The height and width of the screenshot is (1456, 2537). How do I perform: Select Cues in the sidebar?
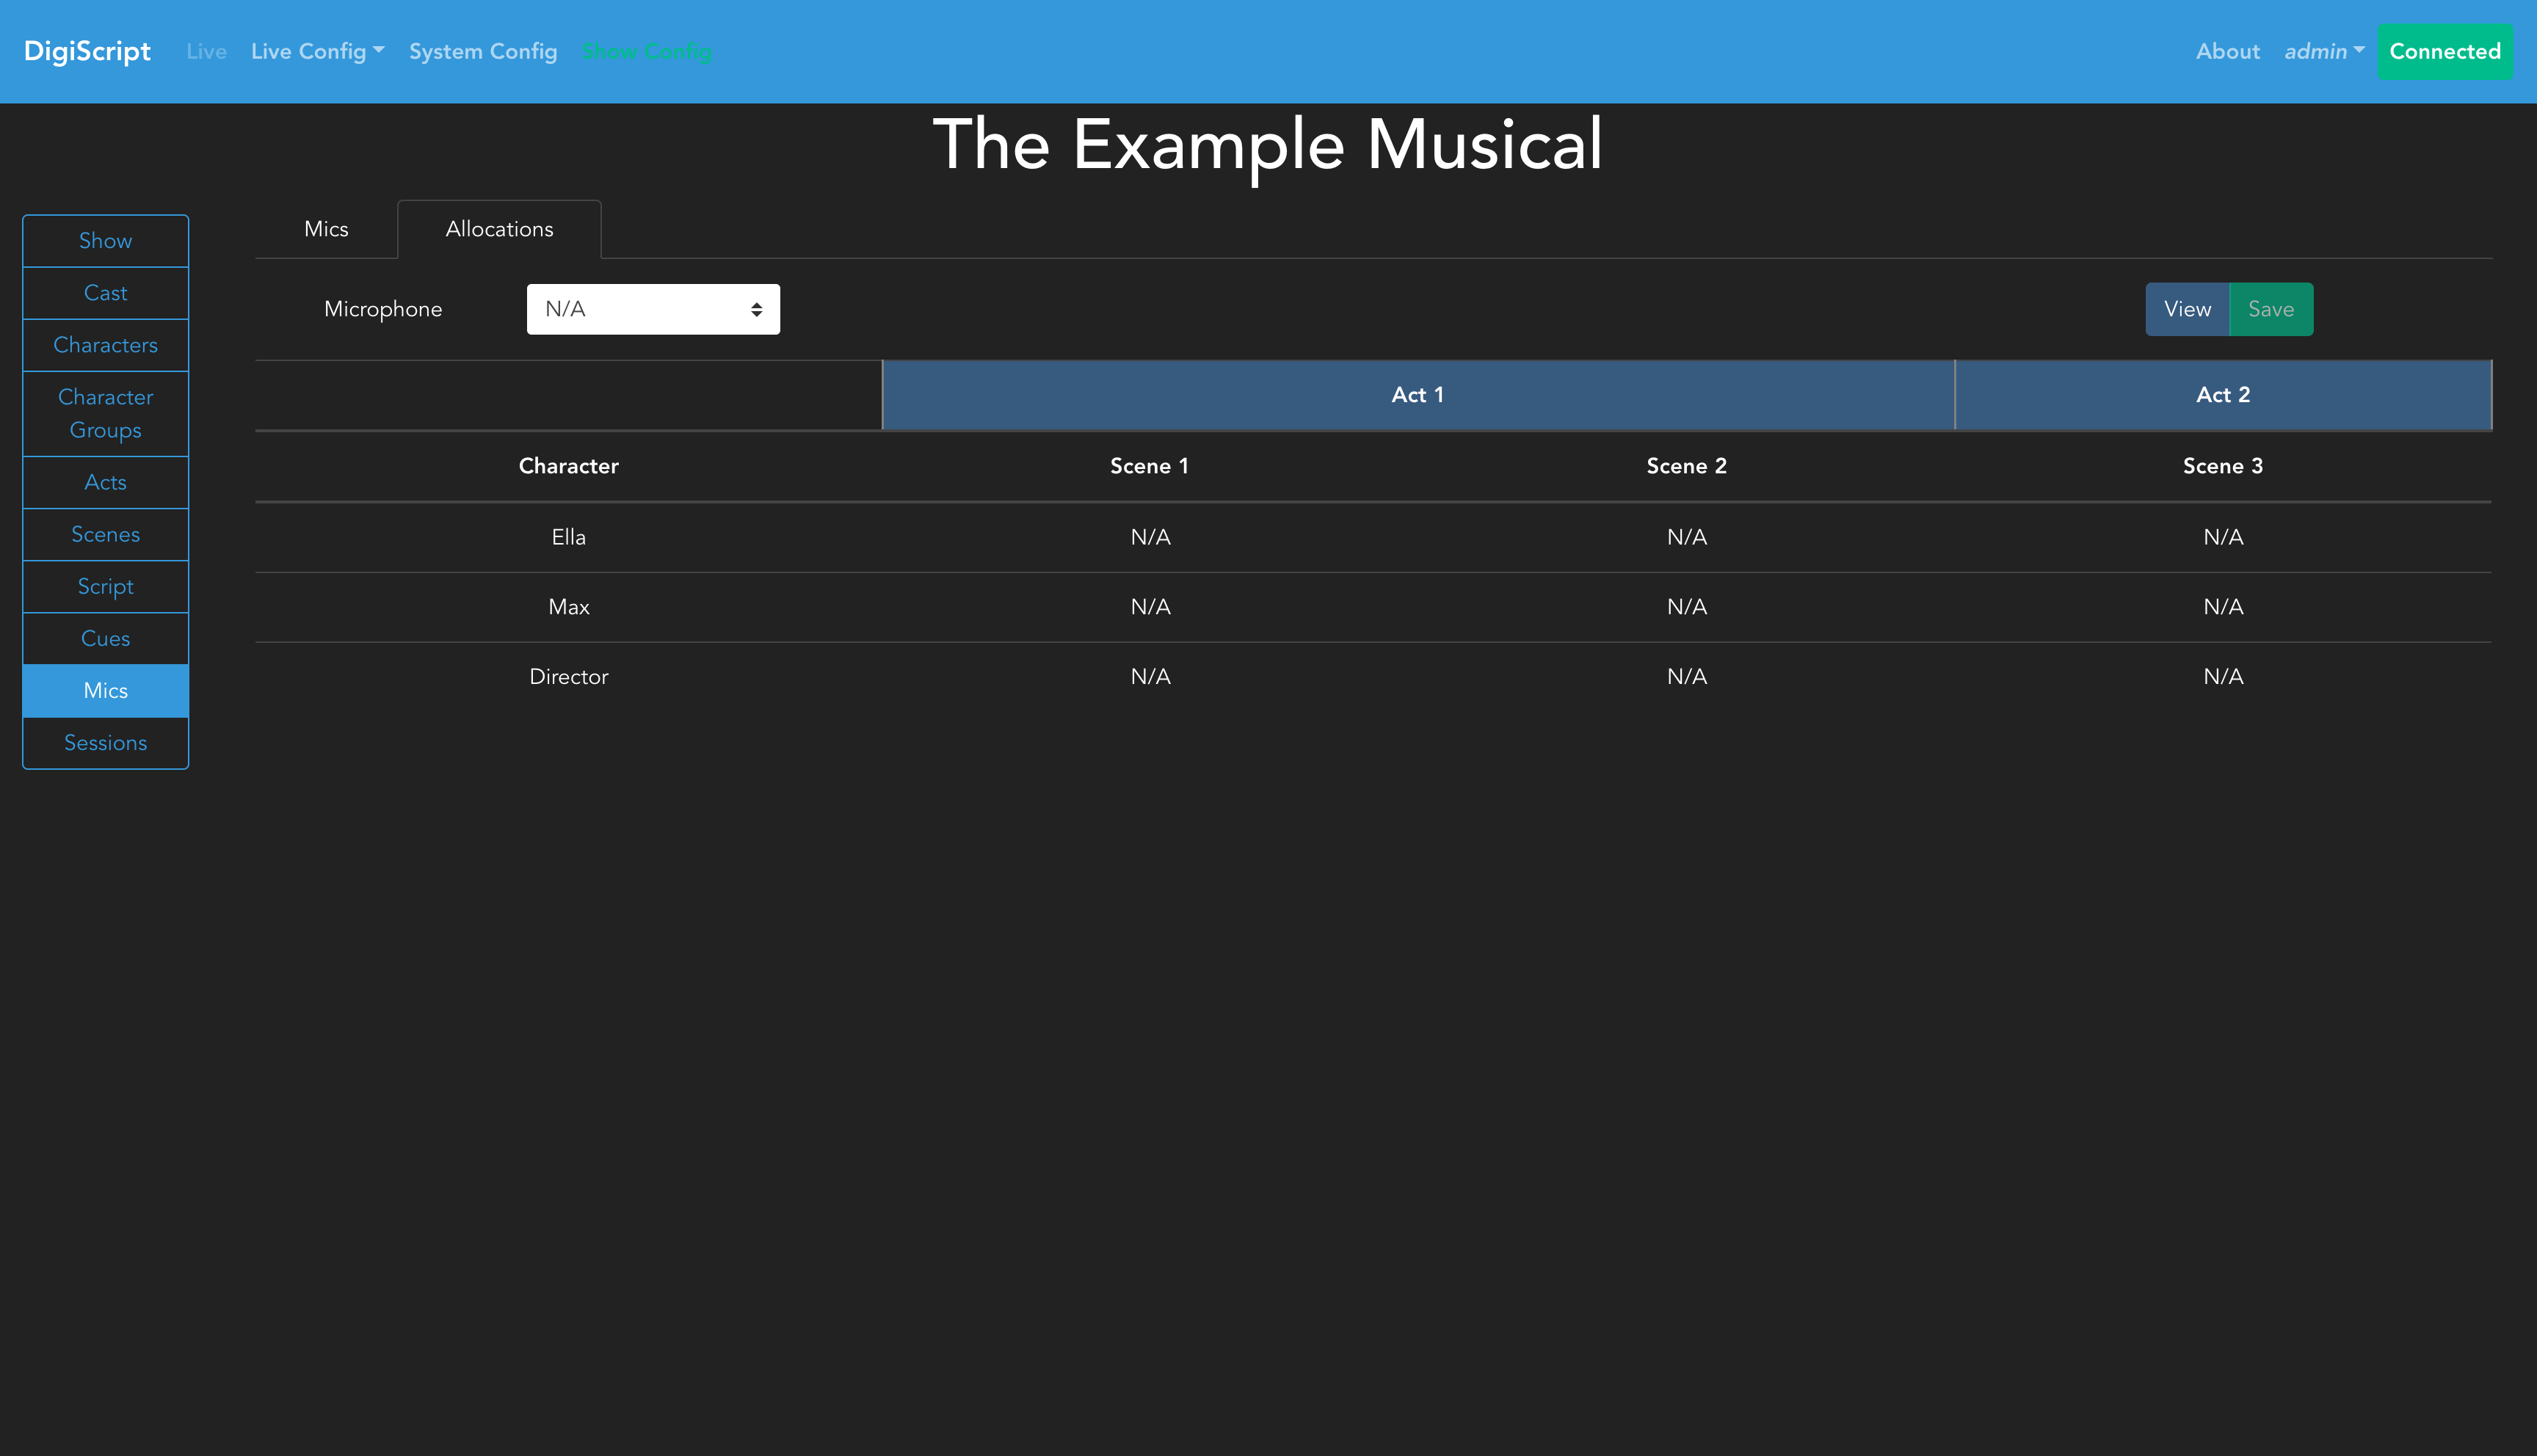[x=105, y=638]
